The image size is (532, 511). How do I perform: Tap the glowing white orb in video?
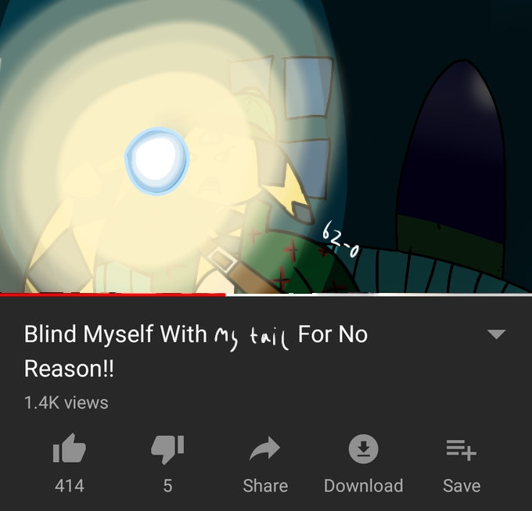tap(156, 161)
